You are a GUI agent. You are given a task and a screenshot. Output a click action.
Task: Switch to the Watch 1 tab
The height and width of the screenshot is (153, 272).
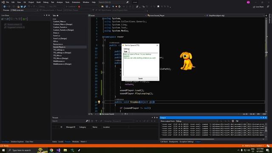click(x=83, y=142)
